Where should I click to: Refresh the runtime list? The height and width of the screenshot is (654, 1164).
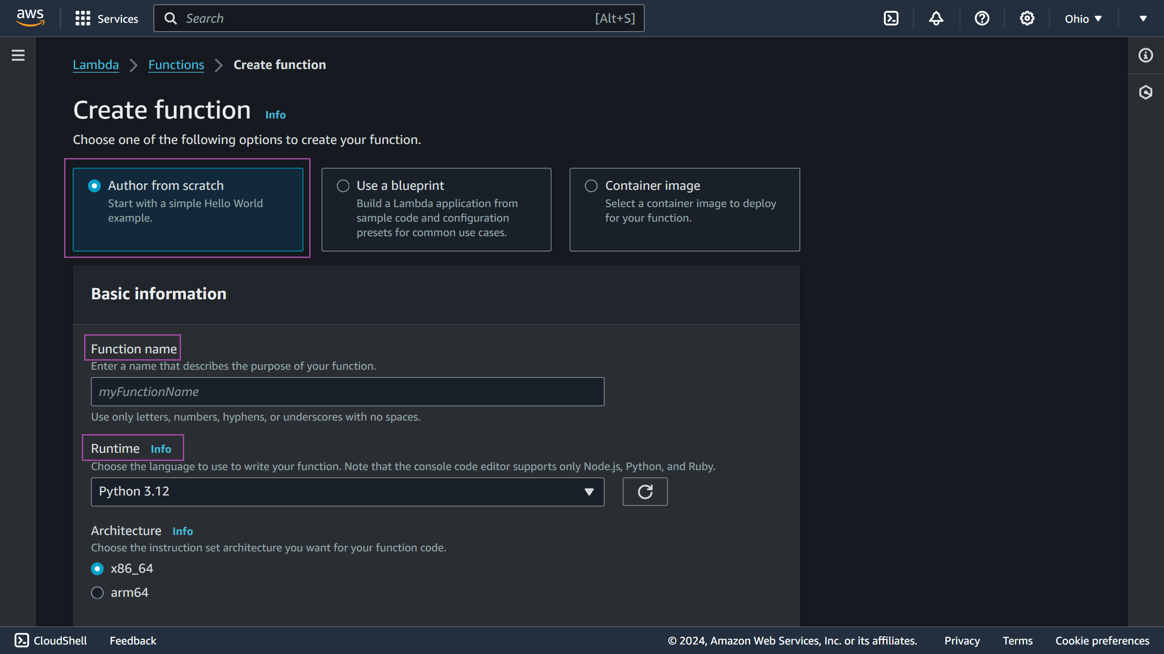pos(645,491)
